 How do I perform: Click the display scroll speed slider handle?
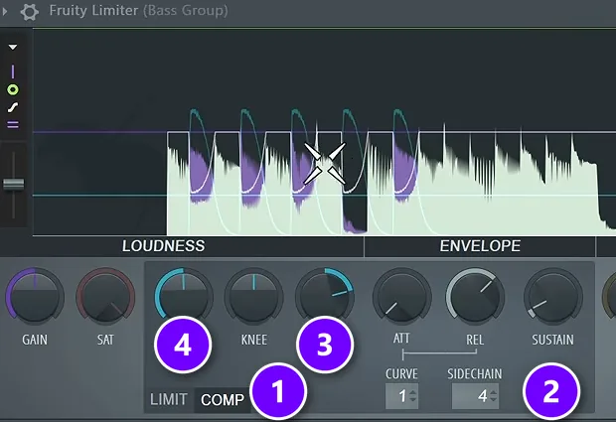(x=14, y=184)
